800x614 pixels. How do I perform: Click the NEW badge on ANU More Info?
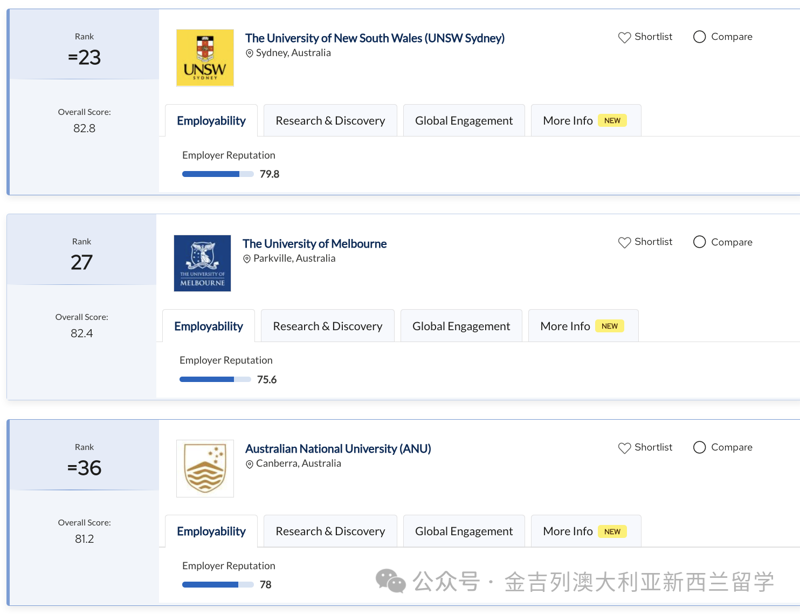point(612,531)
